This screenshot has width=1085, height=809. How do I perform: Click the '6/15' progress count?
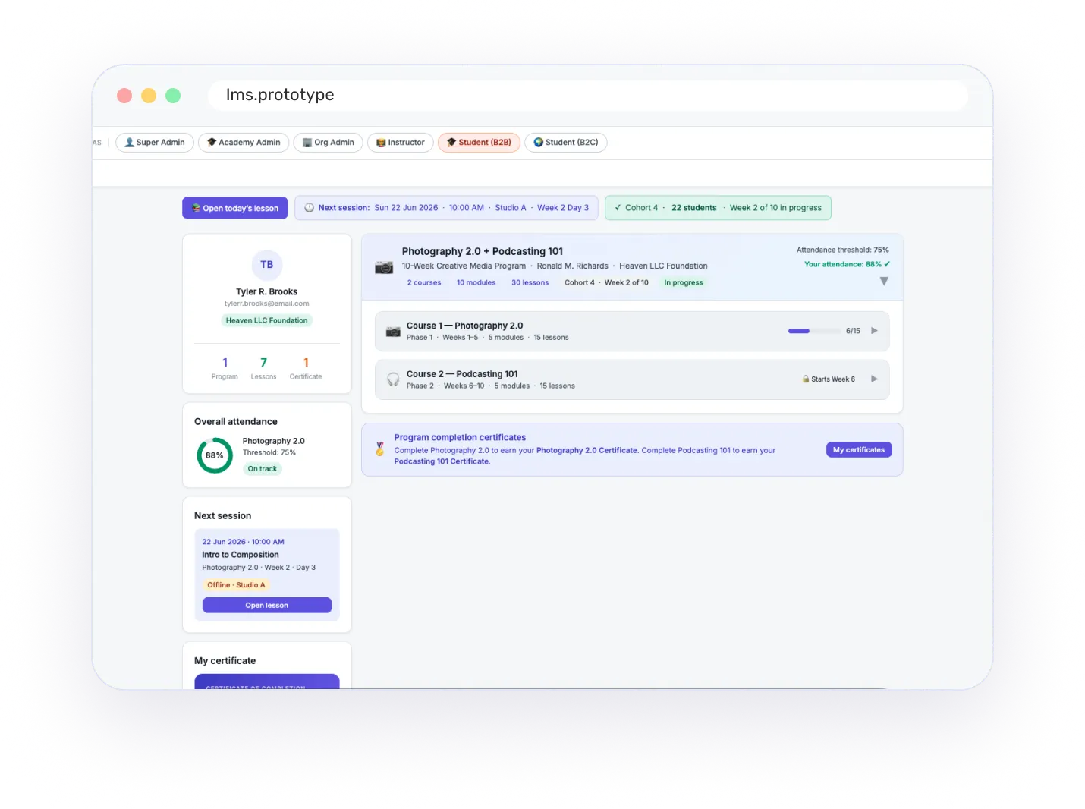(853, 331)
